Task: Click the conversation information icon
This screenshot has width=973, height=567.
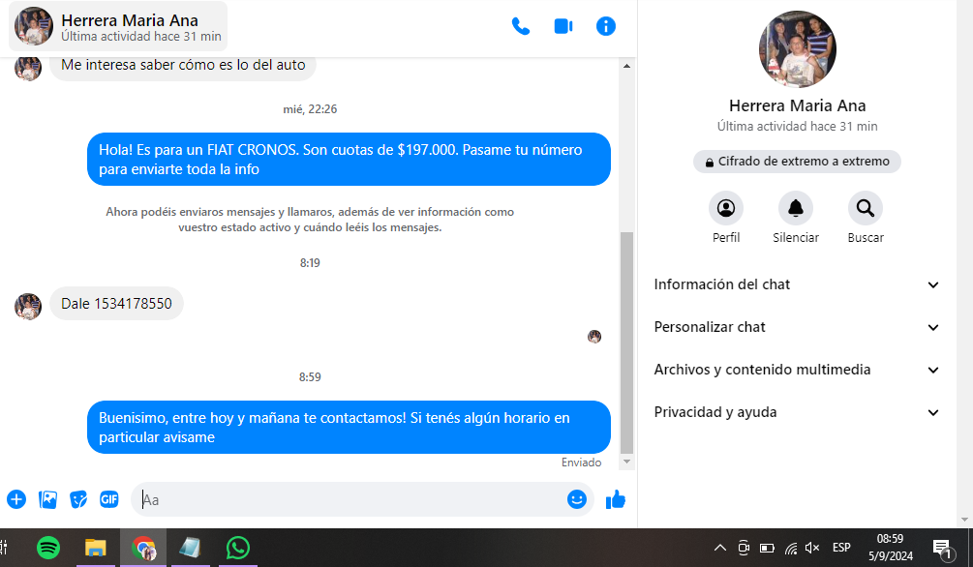Action: [x=606, y=26]
